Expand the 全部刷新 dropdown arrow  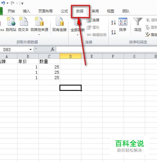point(78,35)
